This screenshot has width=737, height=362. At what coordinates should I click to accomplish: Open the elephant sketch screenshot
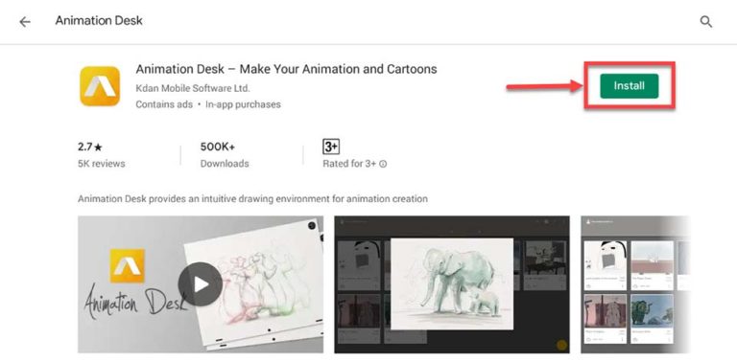point(452,284)
